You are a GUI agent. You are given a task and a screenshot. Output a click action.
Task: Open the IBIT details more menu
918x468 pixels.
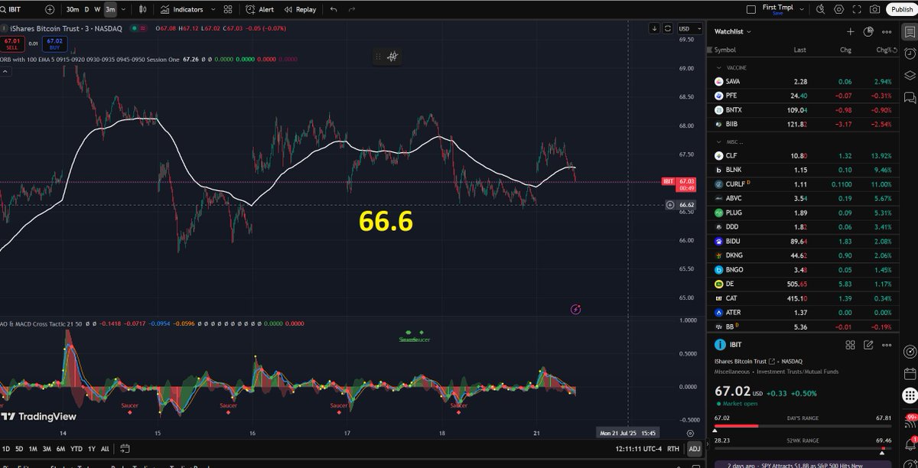click(x=886, y=345)
